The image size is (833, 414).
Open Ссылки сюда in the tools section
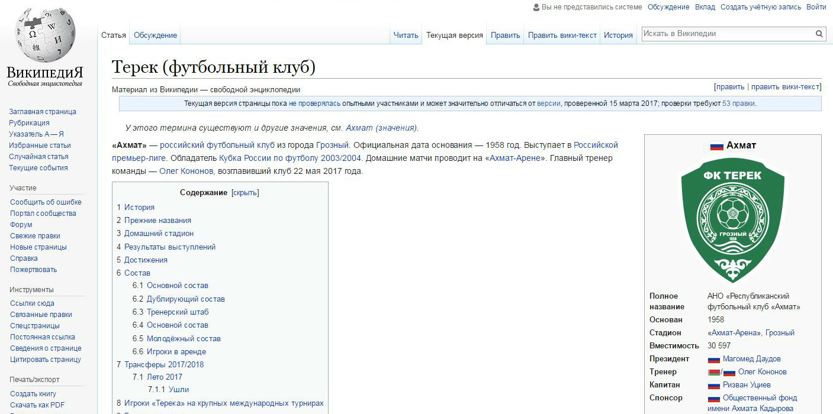[32, 303]
